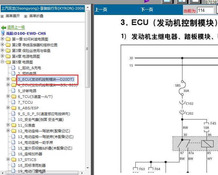Click the page icon of 7_TCCU
Image resolution: width=218 pixels, height=175 pixels.
click(x=13, y=102)
